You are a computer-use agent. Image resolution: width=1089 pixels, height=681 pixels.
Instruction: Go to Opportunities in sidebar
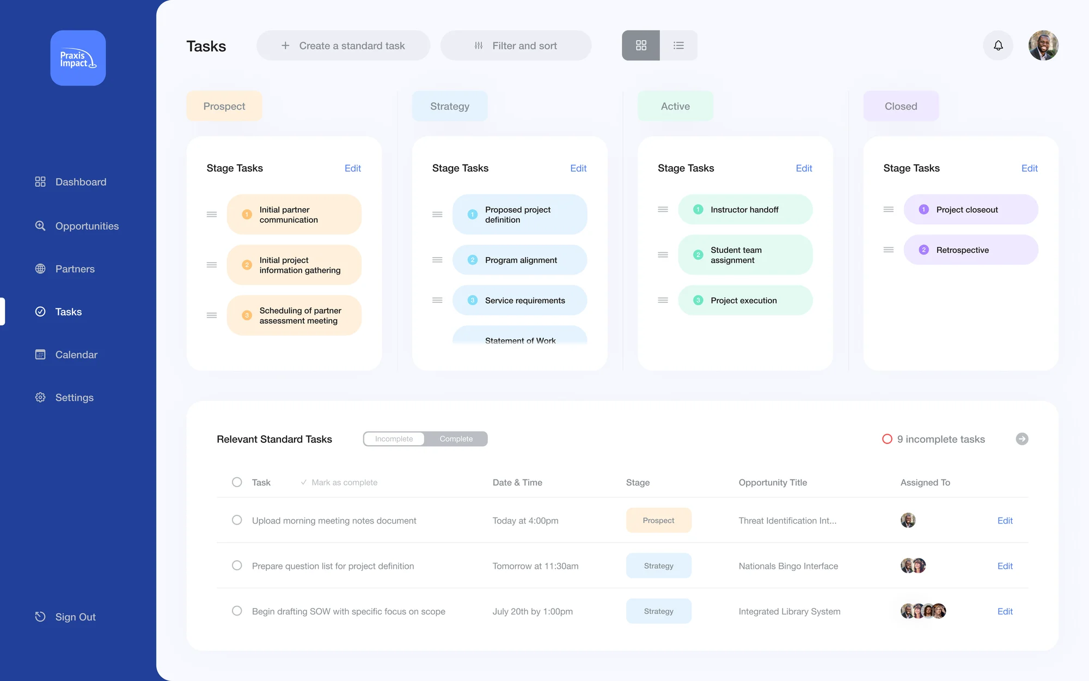[x=77, y=226]
